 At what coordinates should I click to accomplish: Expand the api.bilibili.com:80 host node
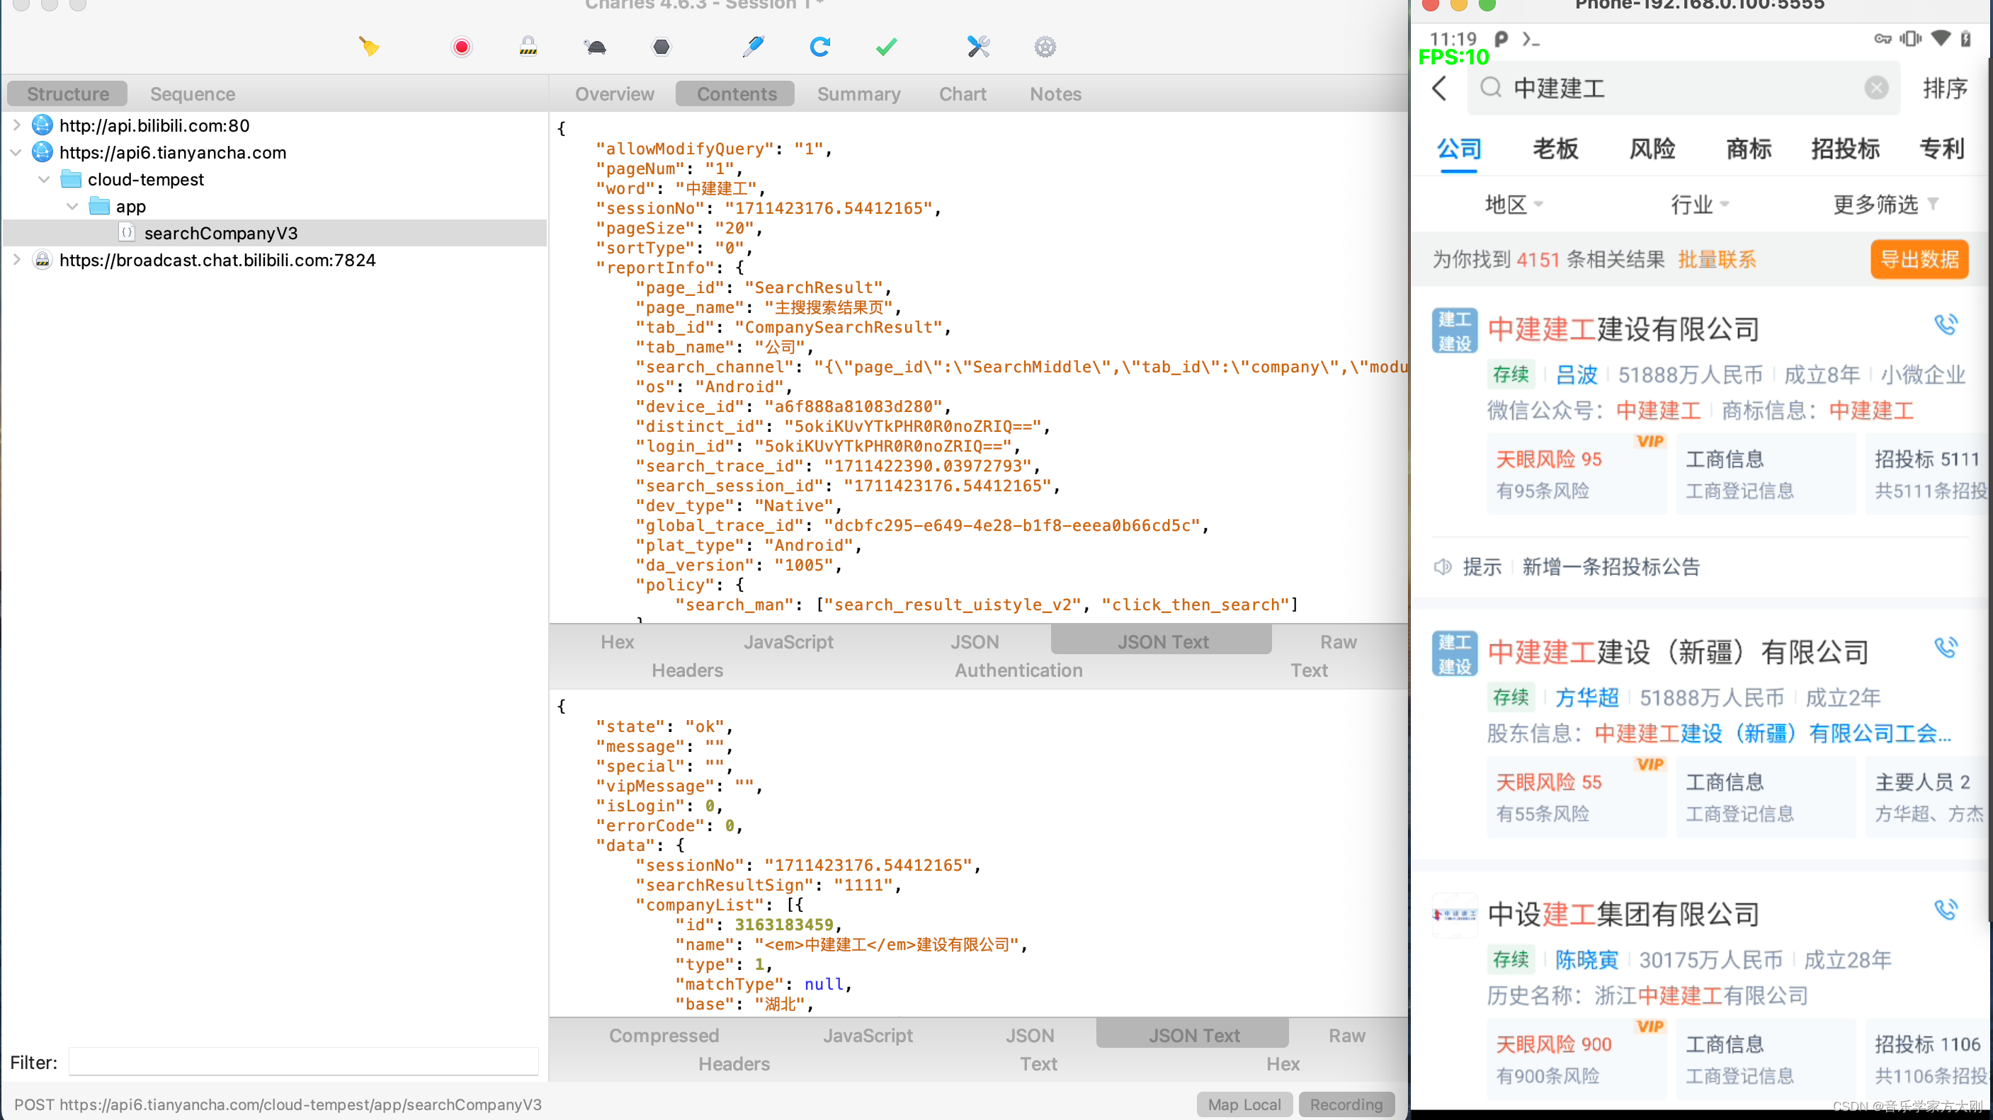(16, 125)
